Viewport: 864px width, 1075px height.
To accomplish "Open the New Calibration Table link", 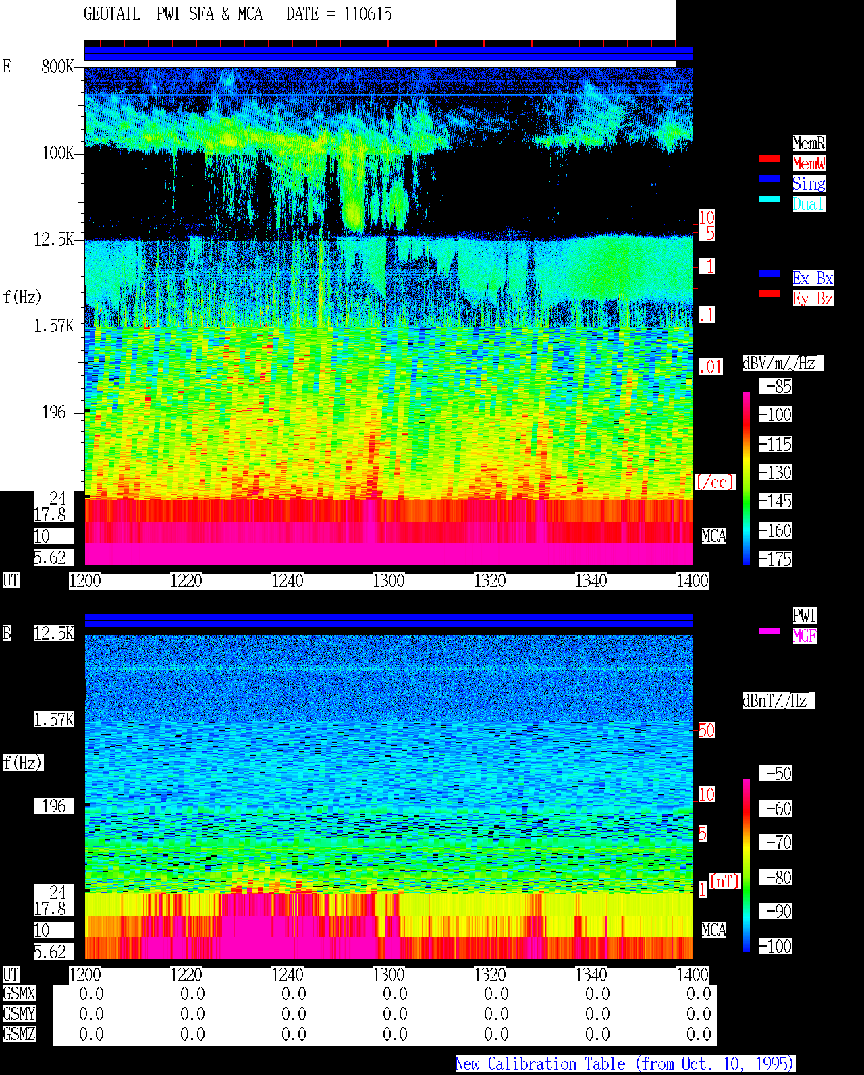I will point(625,1064).
